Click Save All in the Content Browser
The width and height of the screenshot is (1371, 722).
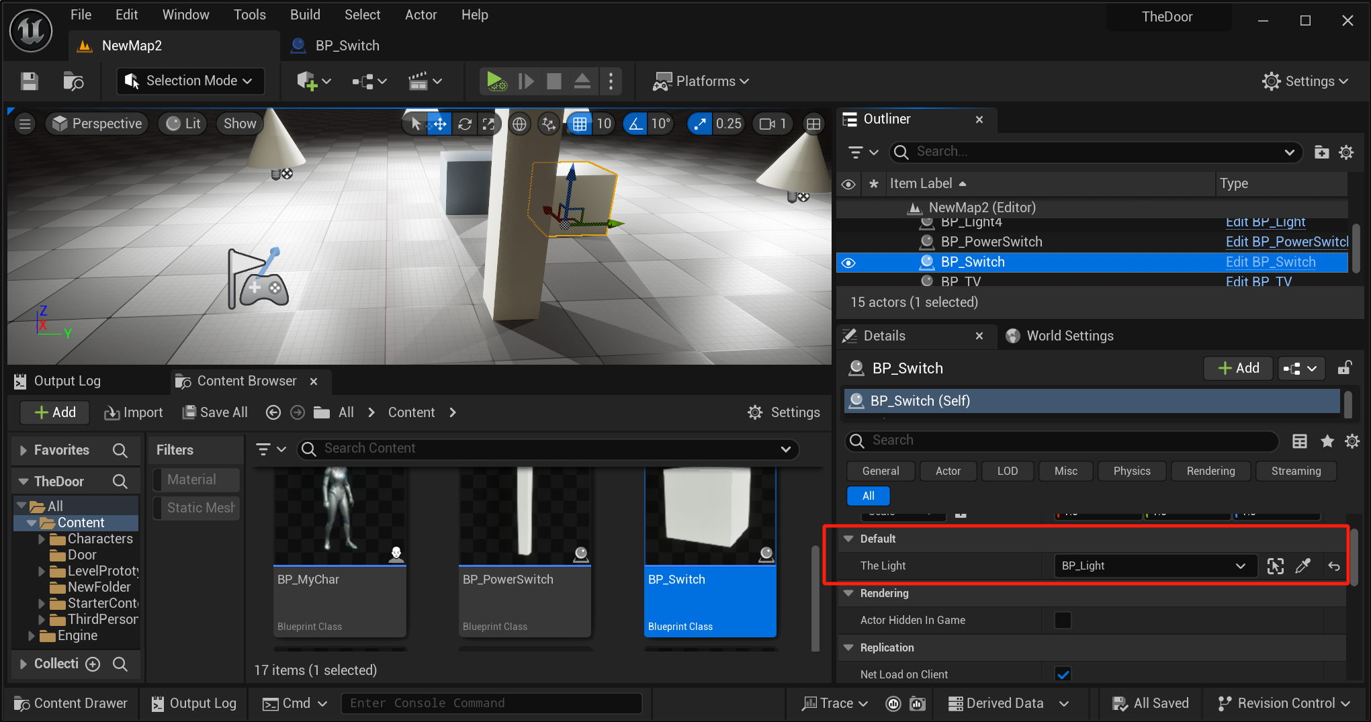coord(215,412)
